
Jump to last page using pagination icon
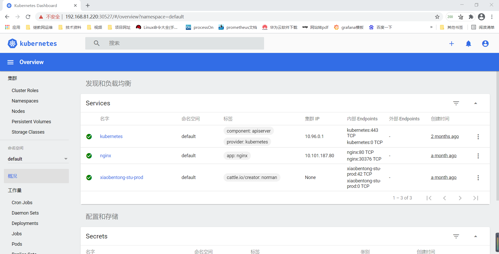coord(476,198)
